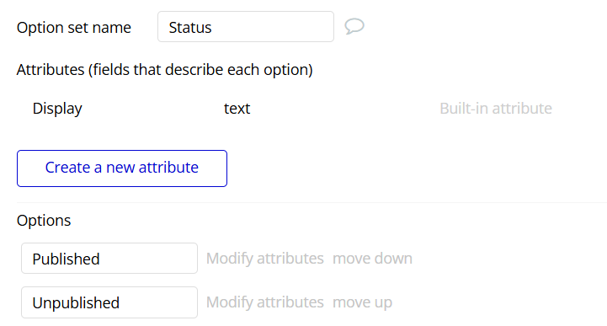Screen dimensions: 607x326
Task: Edit the Published option name
Action: (109, 259)
